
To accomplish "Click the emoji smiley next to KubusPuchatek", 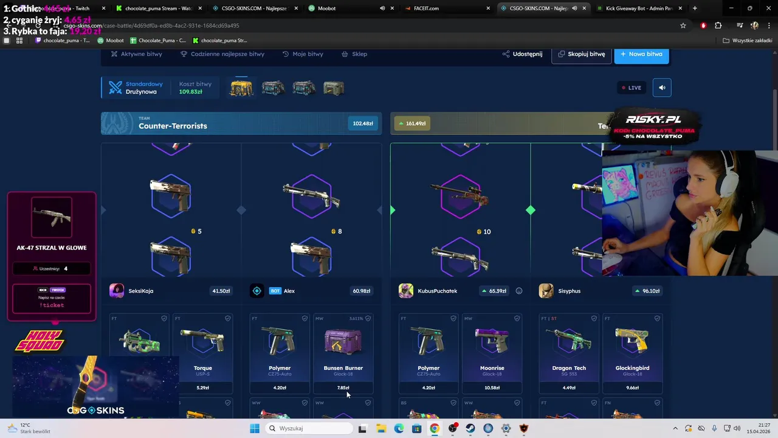I will point(519,291).
